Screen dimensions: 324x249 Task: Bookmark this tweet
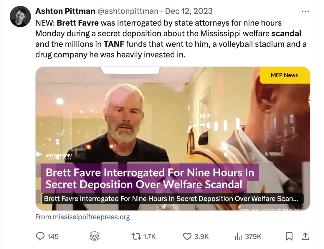pyautogui.click(x=289, y=236)
